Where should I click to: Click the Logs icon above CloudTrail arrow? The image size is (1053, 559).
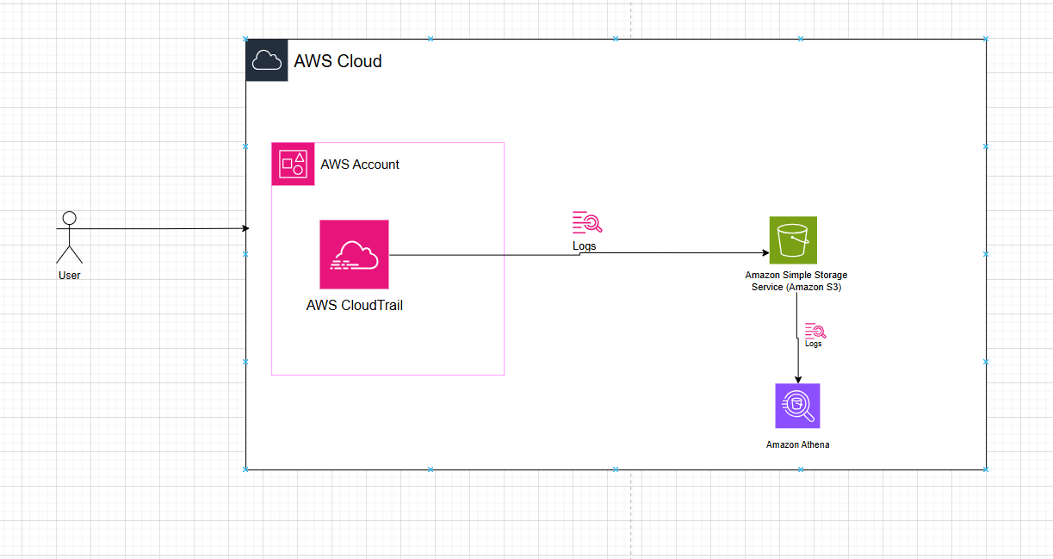tap(587, 223)
